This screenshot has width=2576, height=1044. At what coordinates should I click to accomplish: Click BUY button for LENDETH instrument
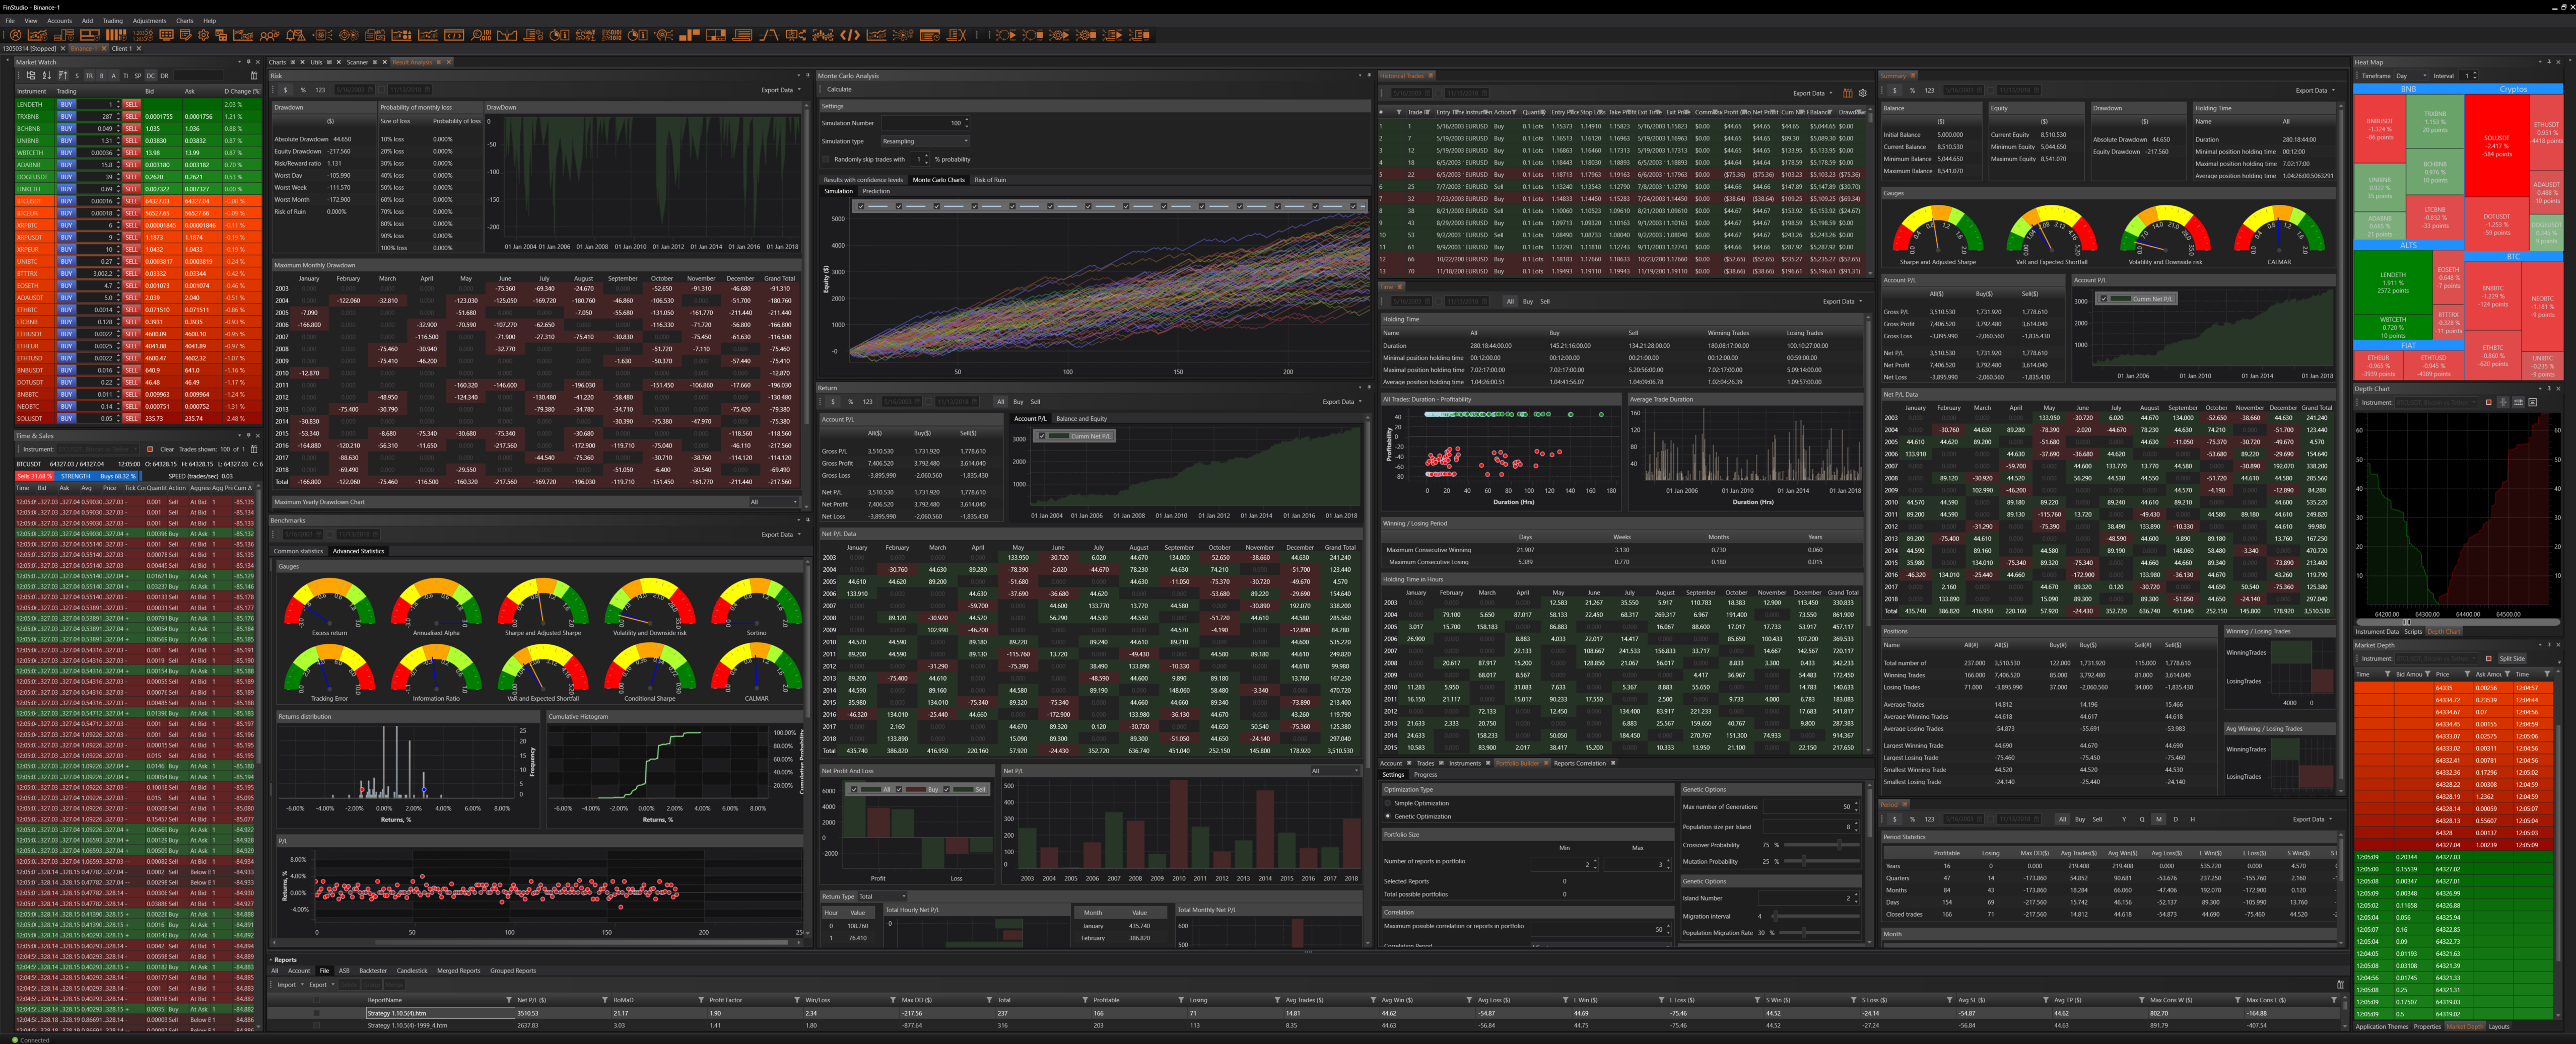(66, 104)
